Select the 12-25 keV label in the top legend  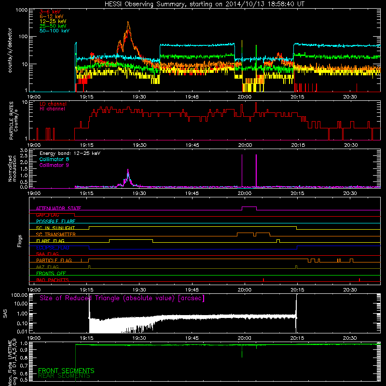(53, 21)
